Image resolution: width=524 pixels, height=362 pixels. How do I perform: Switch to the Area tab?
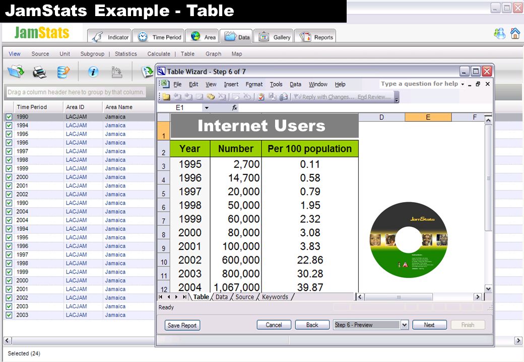pyautogui.click(x=202, y=36)
